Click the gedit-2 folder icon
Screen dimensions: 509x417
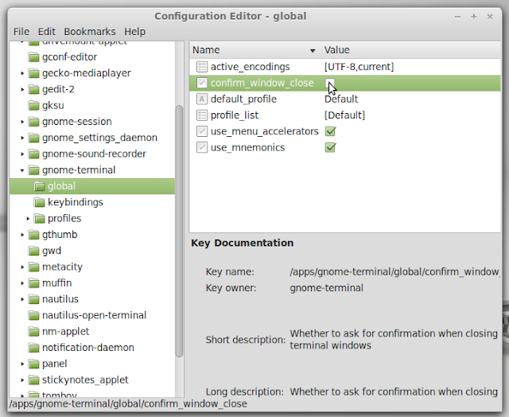pyautogui.click(x=33, y=89)
